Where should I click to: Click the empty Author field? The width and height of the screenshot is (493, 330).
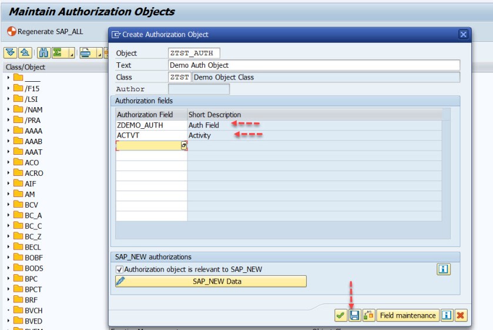[x=199, y=89]
